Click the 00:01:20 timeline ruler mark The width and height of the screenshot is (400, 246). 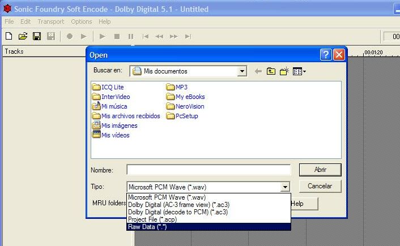pyautogui.click(x=373, y=53)
